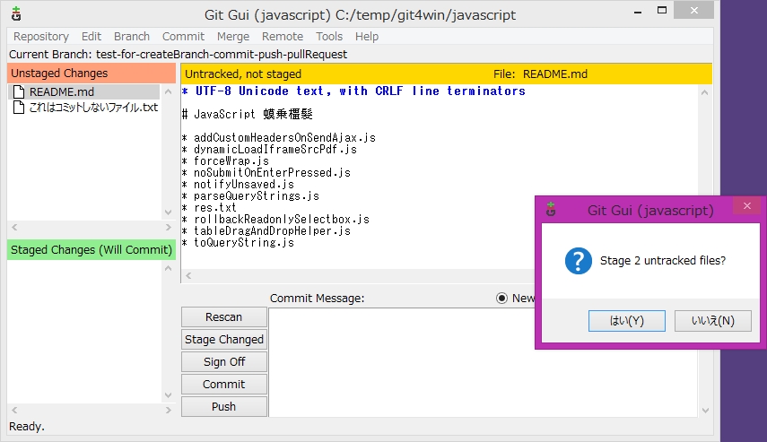767x442 pixels.
Task: Click the Git Gui logo icon in the main title bar
Action: click(x=16, y=14)
